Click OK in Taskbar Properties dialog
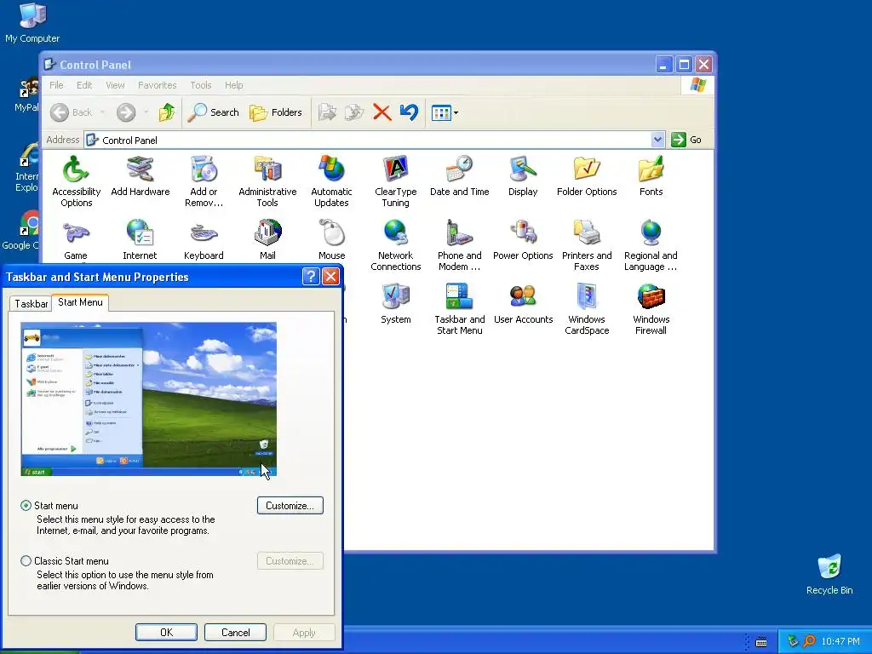The image size is (872, 654). 166,633
